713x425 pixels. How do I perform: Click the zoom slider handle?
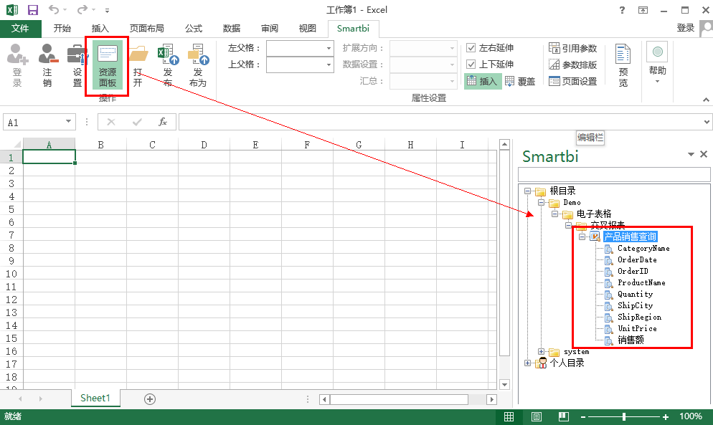(x=624, y=416)
